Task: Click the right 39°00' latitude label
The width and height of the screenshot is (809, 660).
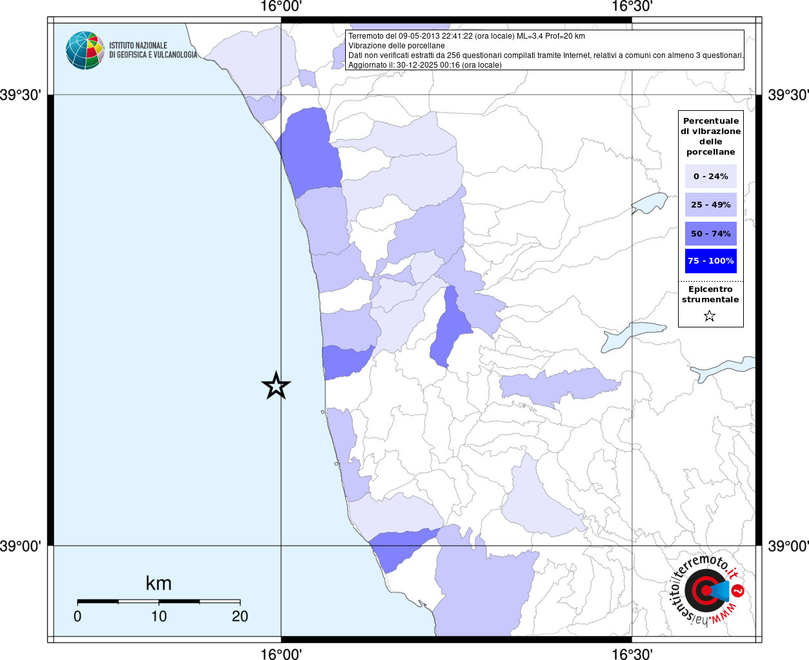Action: click(x=788, y=547)
